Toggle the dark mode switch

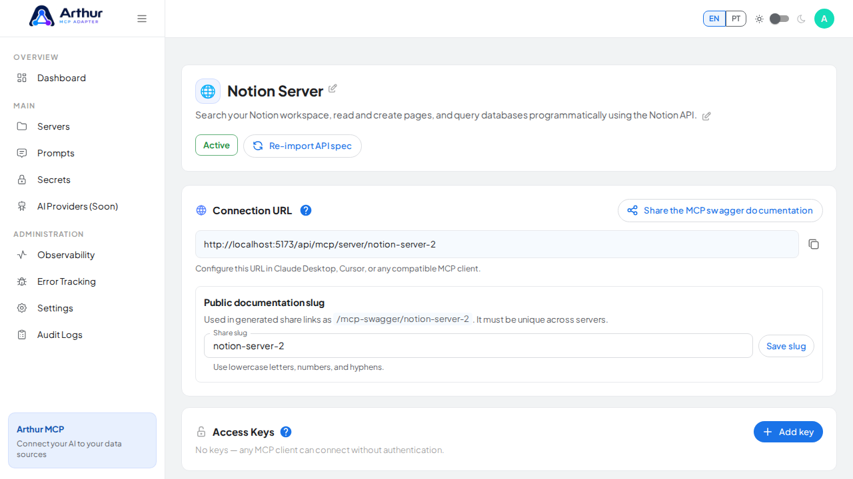pyautogui.click(x=779, y=19)
